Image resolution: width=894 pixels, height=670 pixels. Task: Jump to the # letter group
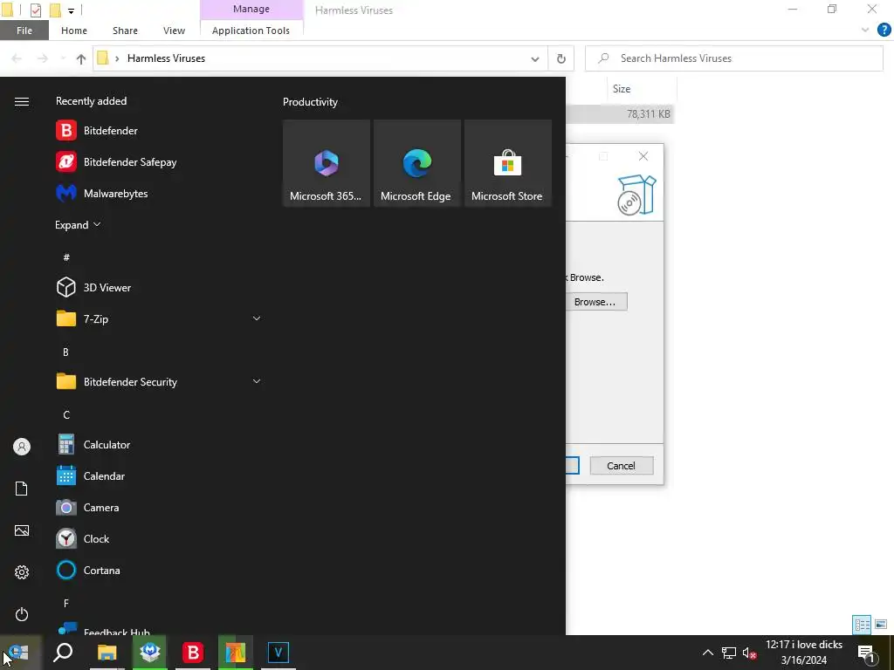pyautogui.click(x=66, y=257)
